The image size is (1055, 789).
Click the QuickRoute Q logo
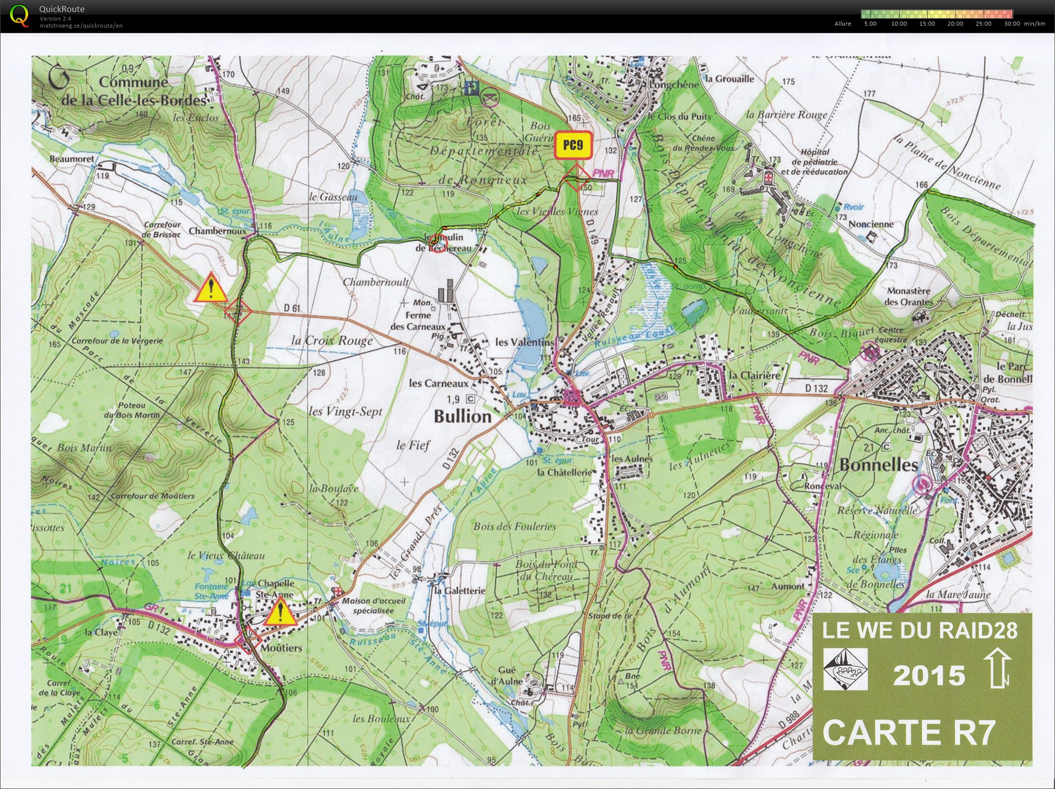pyautogui.click(x=19, y=15)
